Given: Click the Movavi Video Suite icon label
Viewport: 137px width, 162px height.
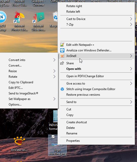Looking at the screenshot, I should point(19,3).
